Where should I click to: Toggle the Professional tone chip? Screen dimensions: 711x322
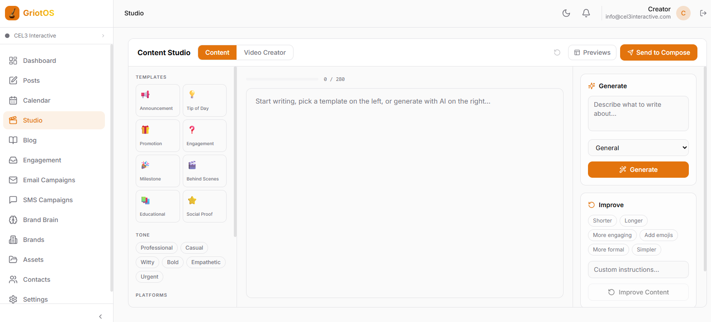pyautogui.click(x=156, y=248)
